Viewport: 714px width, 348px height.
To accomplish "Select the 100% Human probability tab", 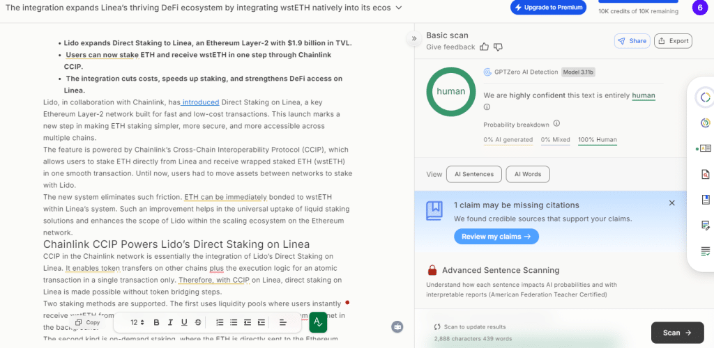I will pyautogui.click(x=597, y=140).
